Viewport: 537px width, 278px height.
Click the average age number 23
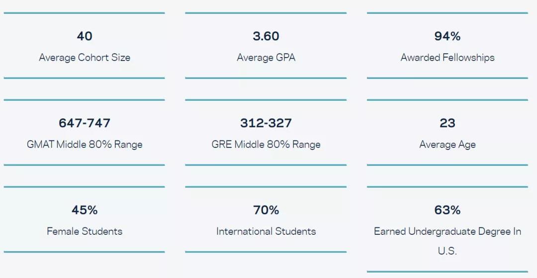[x=447, y=123]
